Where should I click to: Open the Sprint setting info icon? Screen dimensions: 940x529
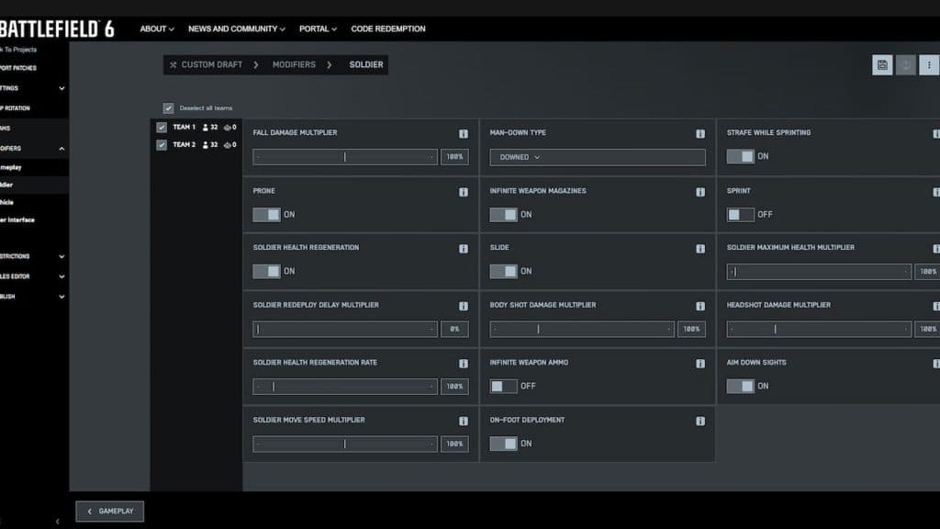(934, 190)
